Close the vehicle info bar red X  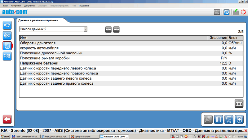pyautogui.click(x=246, y=131)
